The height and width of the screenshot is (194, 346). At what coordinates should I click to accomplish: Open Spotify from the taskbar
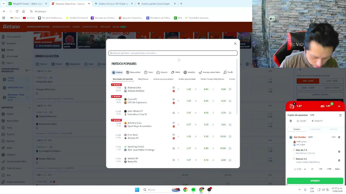(x=193, y=190)
